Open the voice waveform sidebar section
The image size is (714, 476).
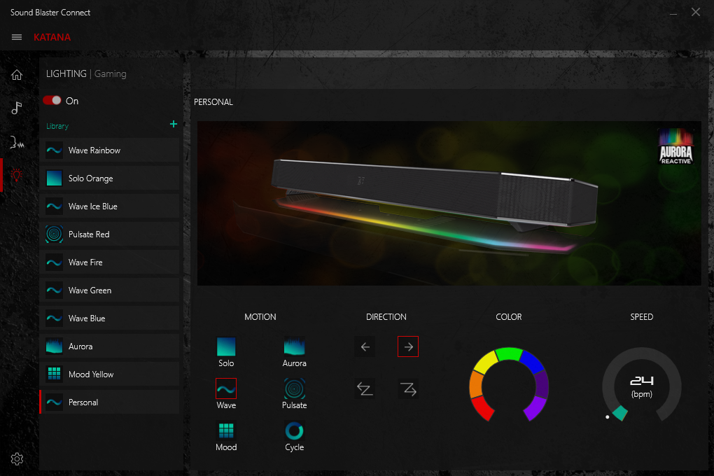(17, 143)
